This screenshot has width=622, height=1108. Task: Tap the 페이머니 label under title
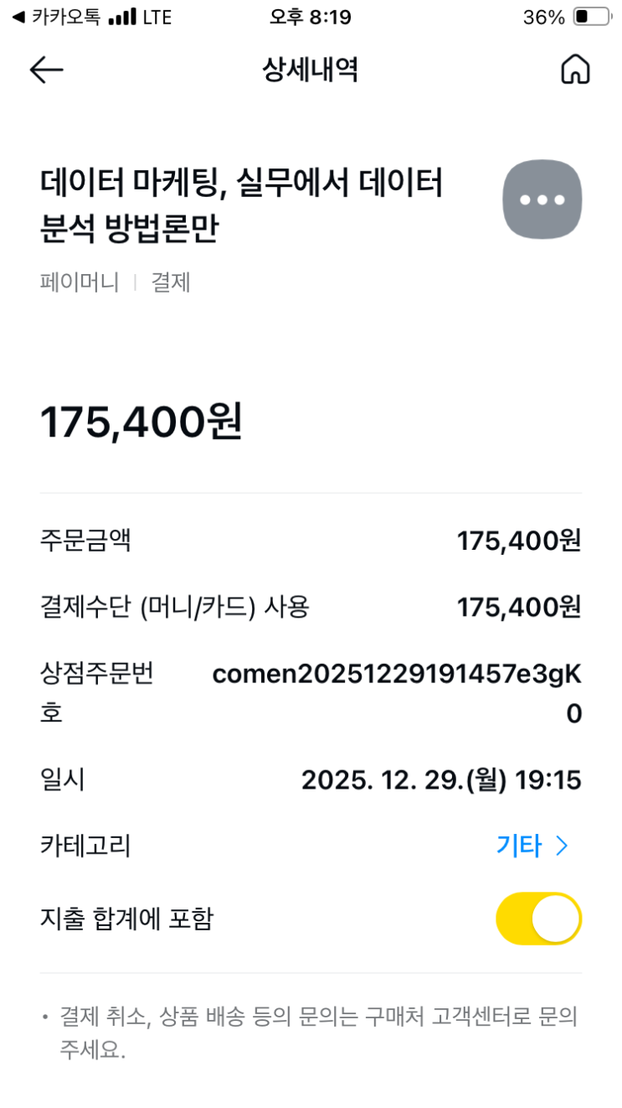[80, 282]
